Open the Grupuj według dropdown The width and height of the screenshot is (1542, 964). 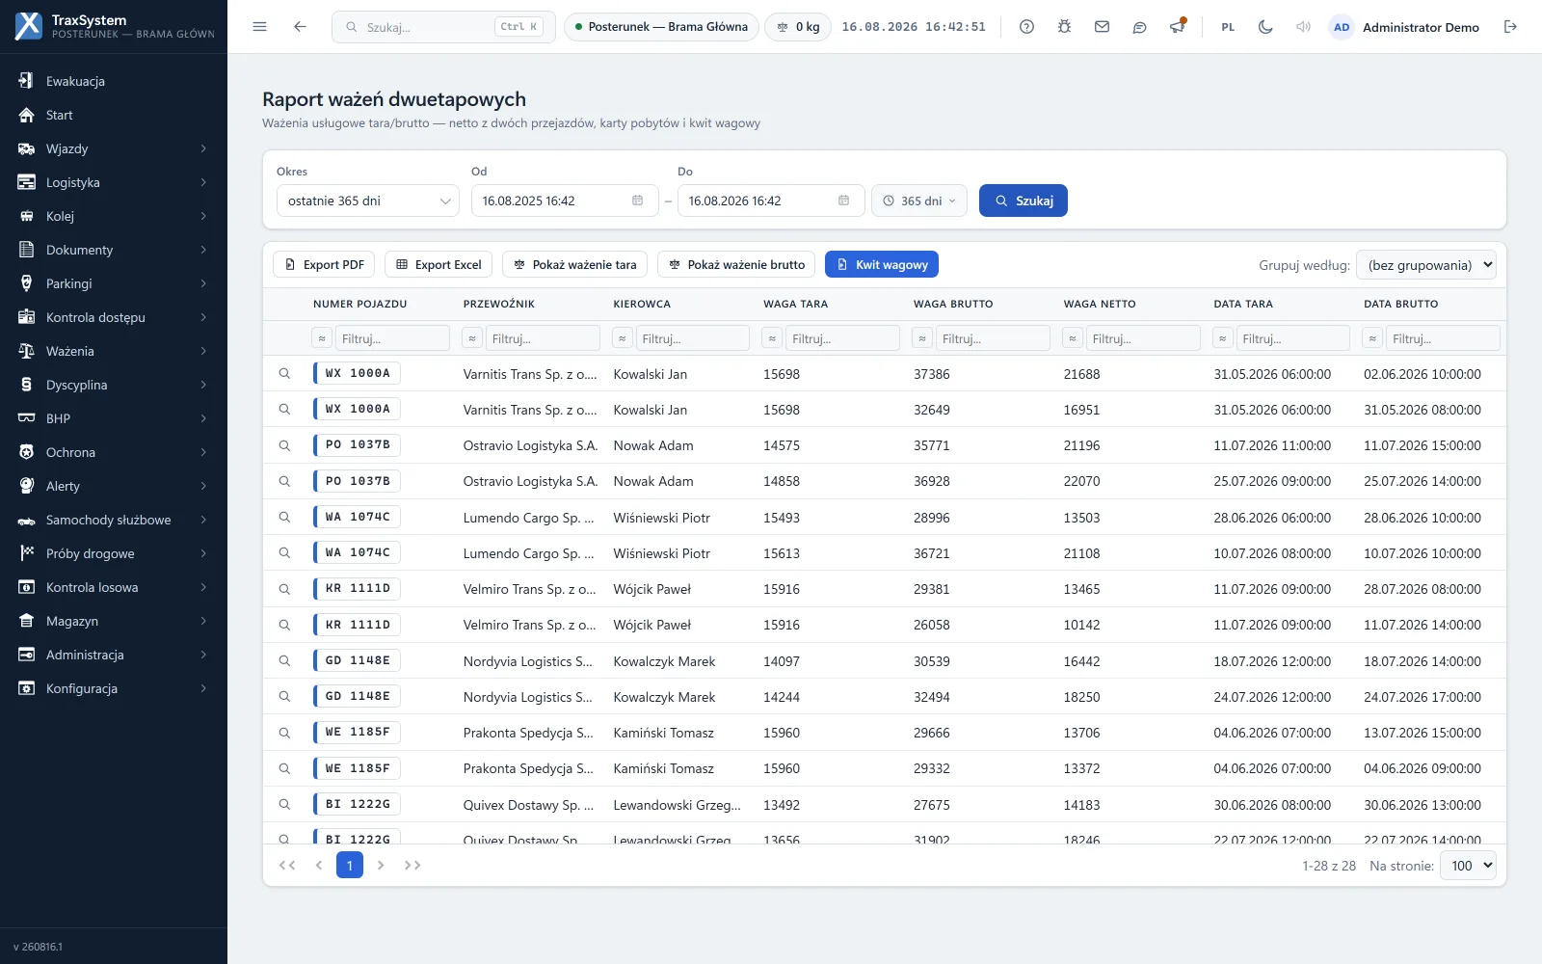1426,264
